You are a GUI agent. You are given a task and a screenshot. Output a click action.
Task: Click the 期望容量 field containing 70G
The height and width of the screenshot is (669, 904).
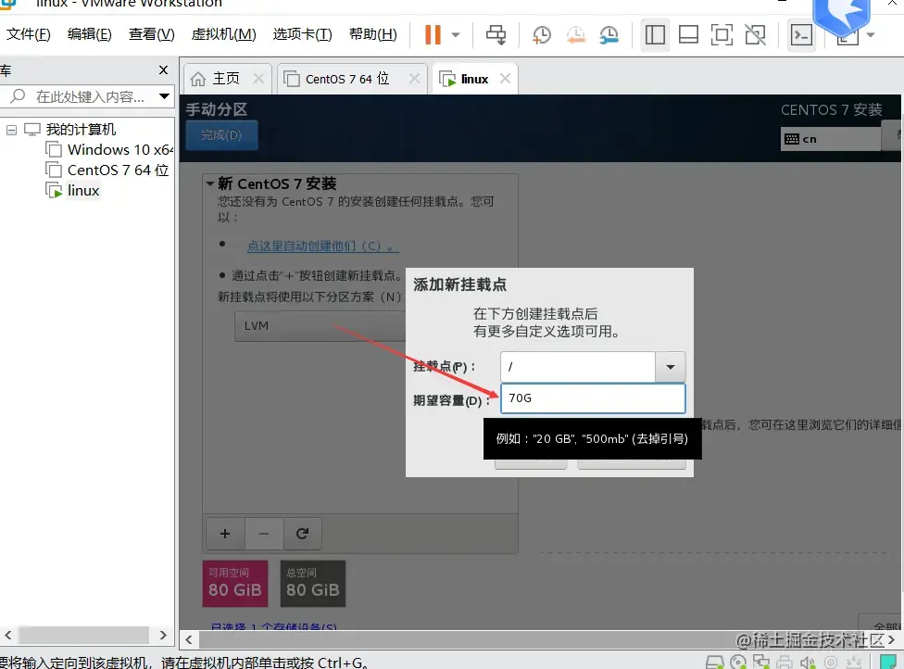[593, 398]
